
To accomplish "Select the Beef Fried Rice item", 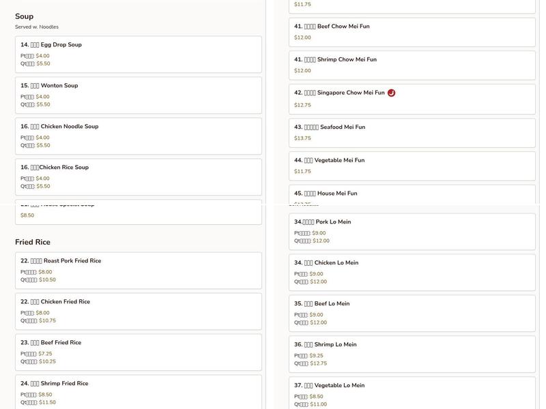I will (x=138, y=352).
